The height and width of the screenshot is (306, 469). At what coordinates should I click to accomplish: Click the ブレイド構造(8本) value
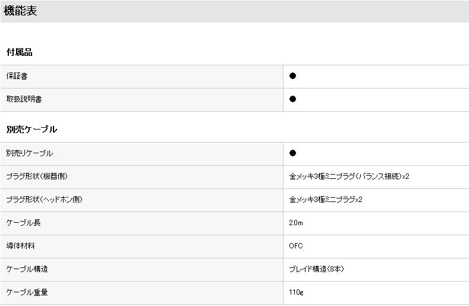317,269
